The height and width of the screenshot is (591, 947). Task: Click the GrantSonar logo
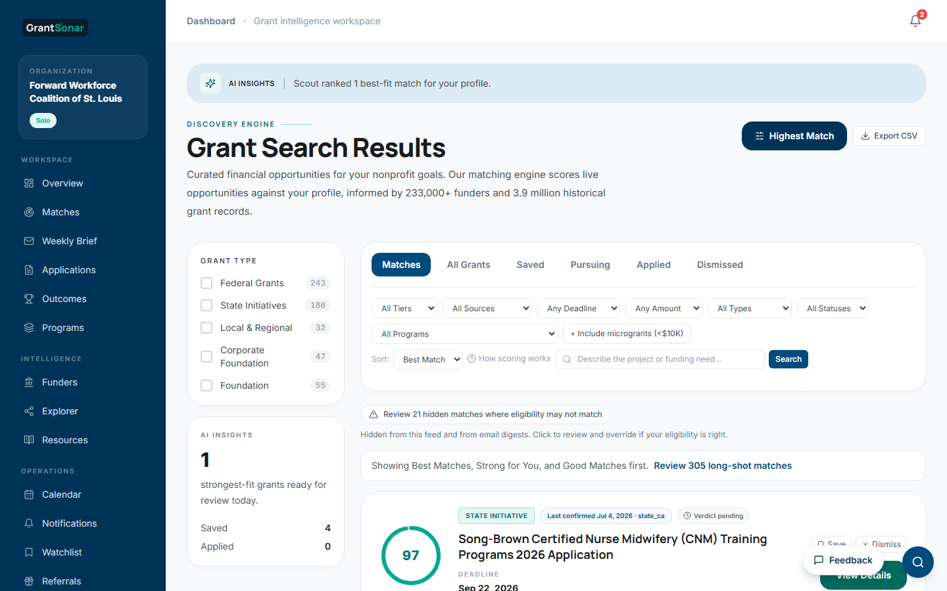[55, 28]
